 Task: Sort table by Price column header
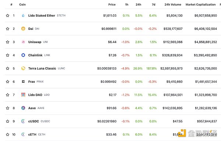(x=112, y=4)
